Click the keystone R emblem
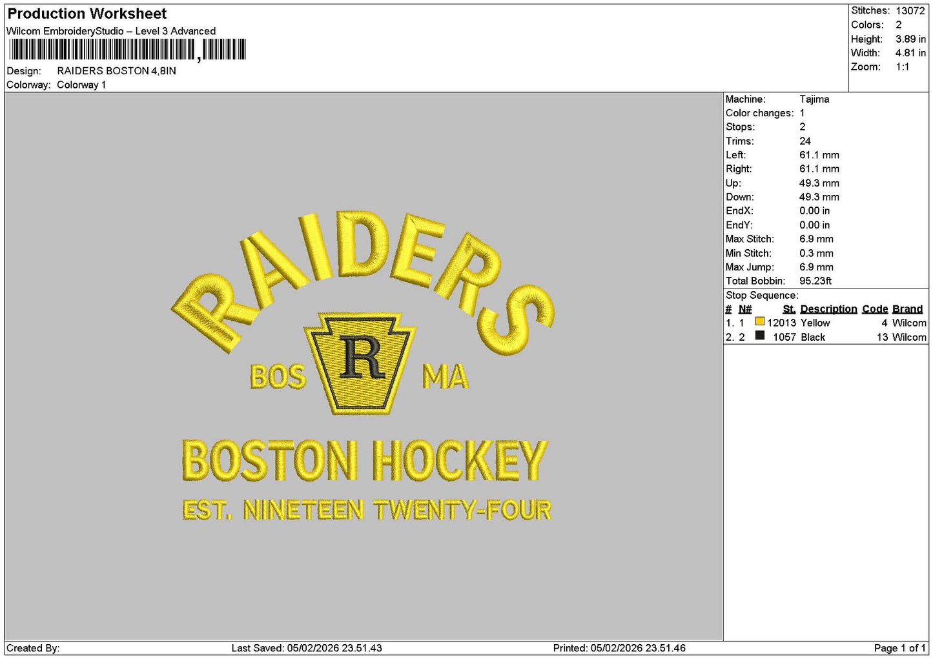Screen dimensions: 933x659 click(361, 363)
